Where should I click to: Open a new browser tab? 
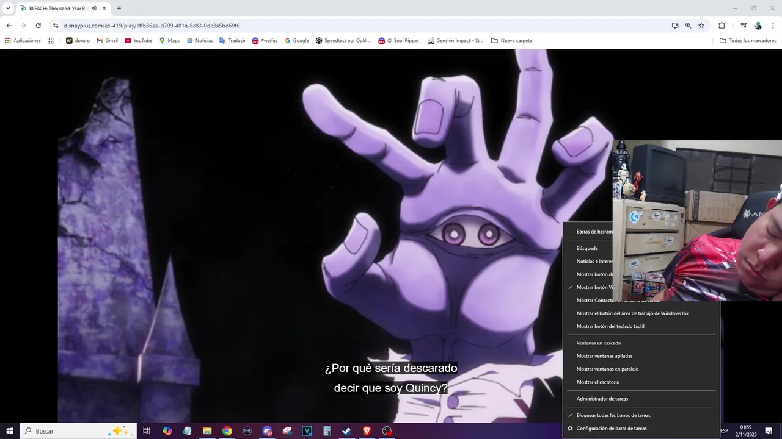(119, 9)
